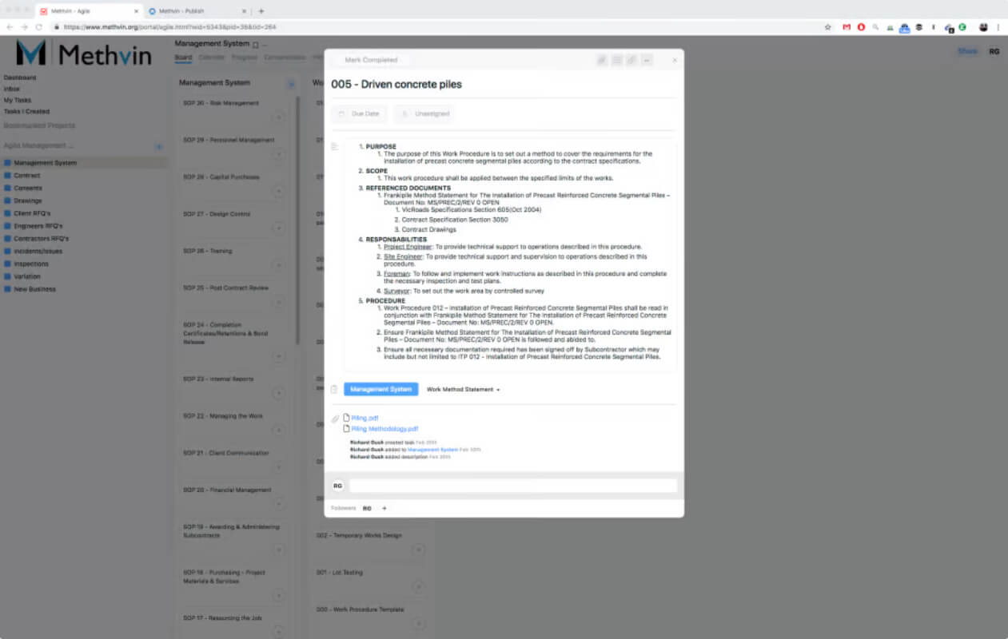The image size is (1008, 639).
Task: Click the Gmail extension icon in the browser toolbar
Action: click(x=847, y=26)
